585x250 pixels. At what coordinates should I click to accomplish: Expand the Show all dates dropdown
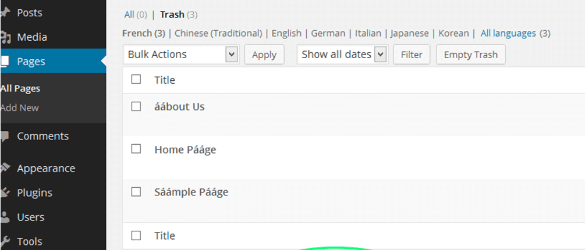[x=342, y=55]
